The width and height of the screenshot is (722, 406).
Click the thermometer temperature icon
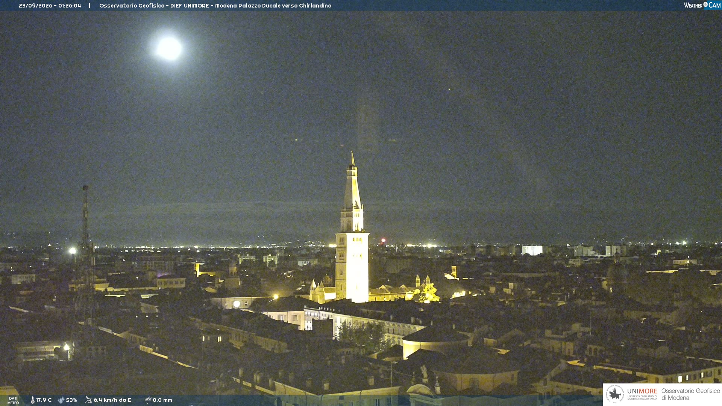pos(33,400)
